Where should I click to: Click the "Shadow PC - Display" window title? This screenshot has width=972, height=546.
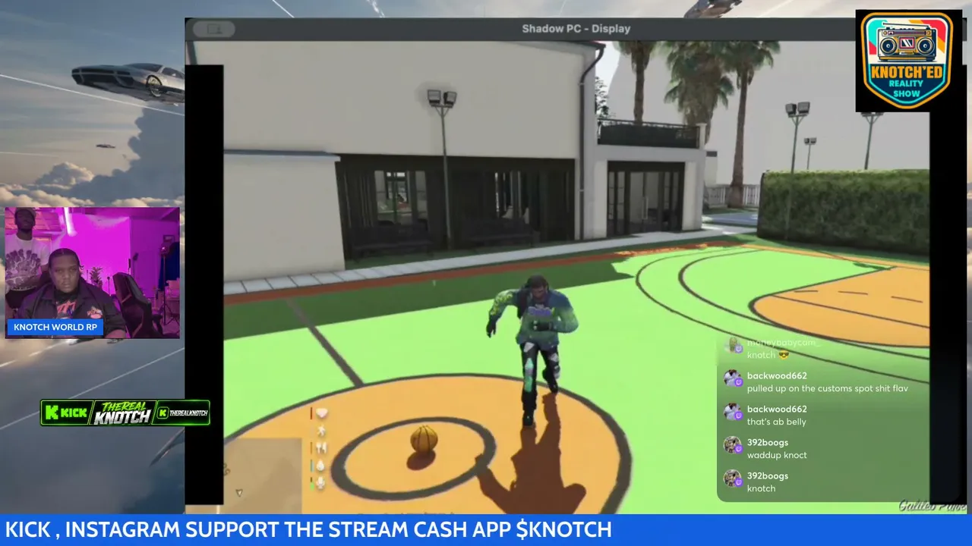click(x=576, y=29)
